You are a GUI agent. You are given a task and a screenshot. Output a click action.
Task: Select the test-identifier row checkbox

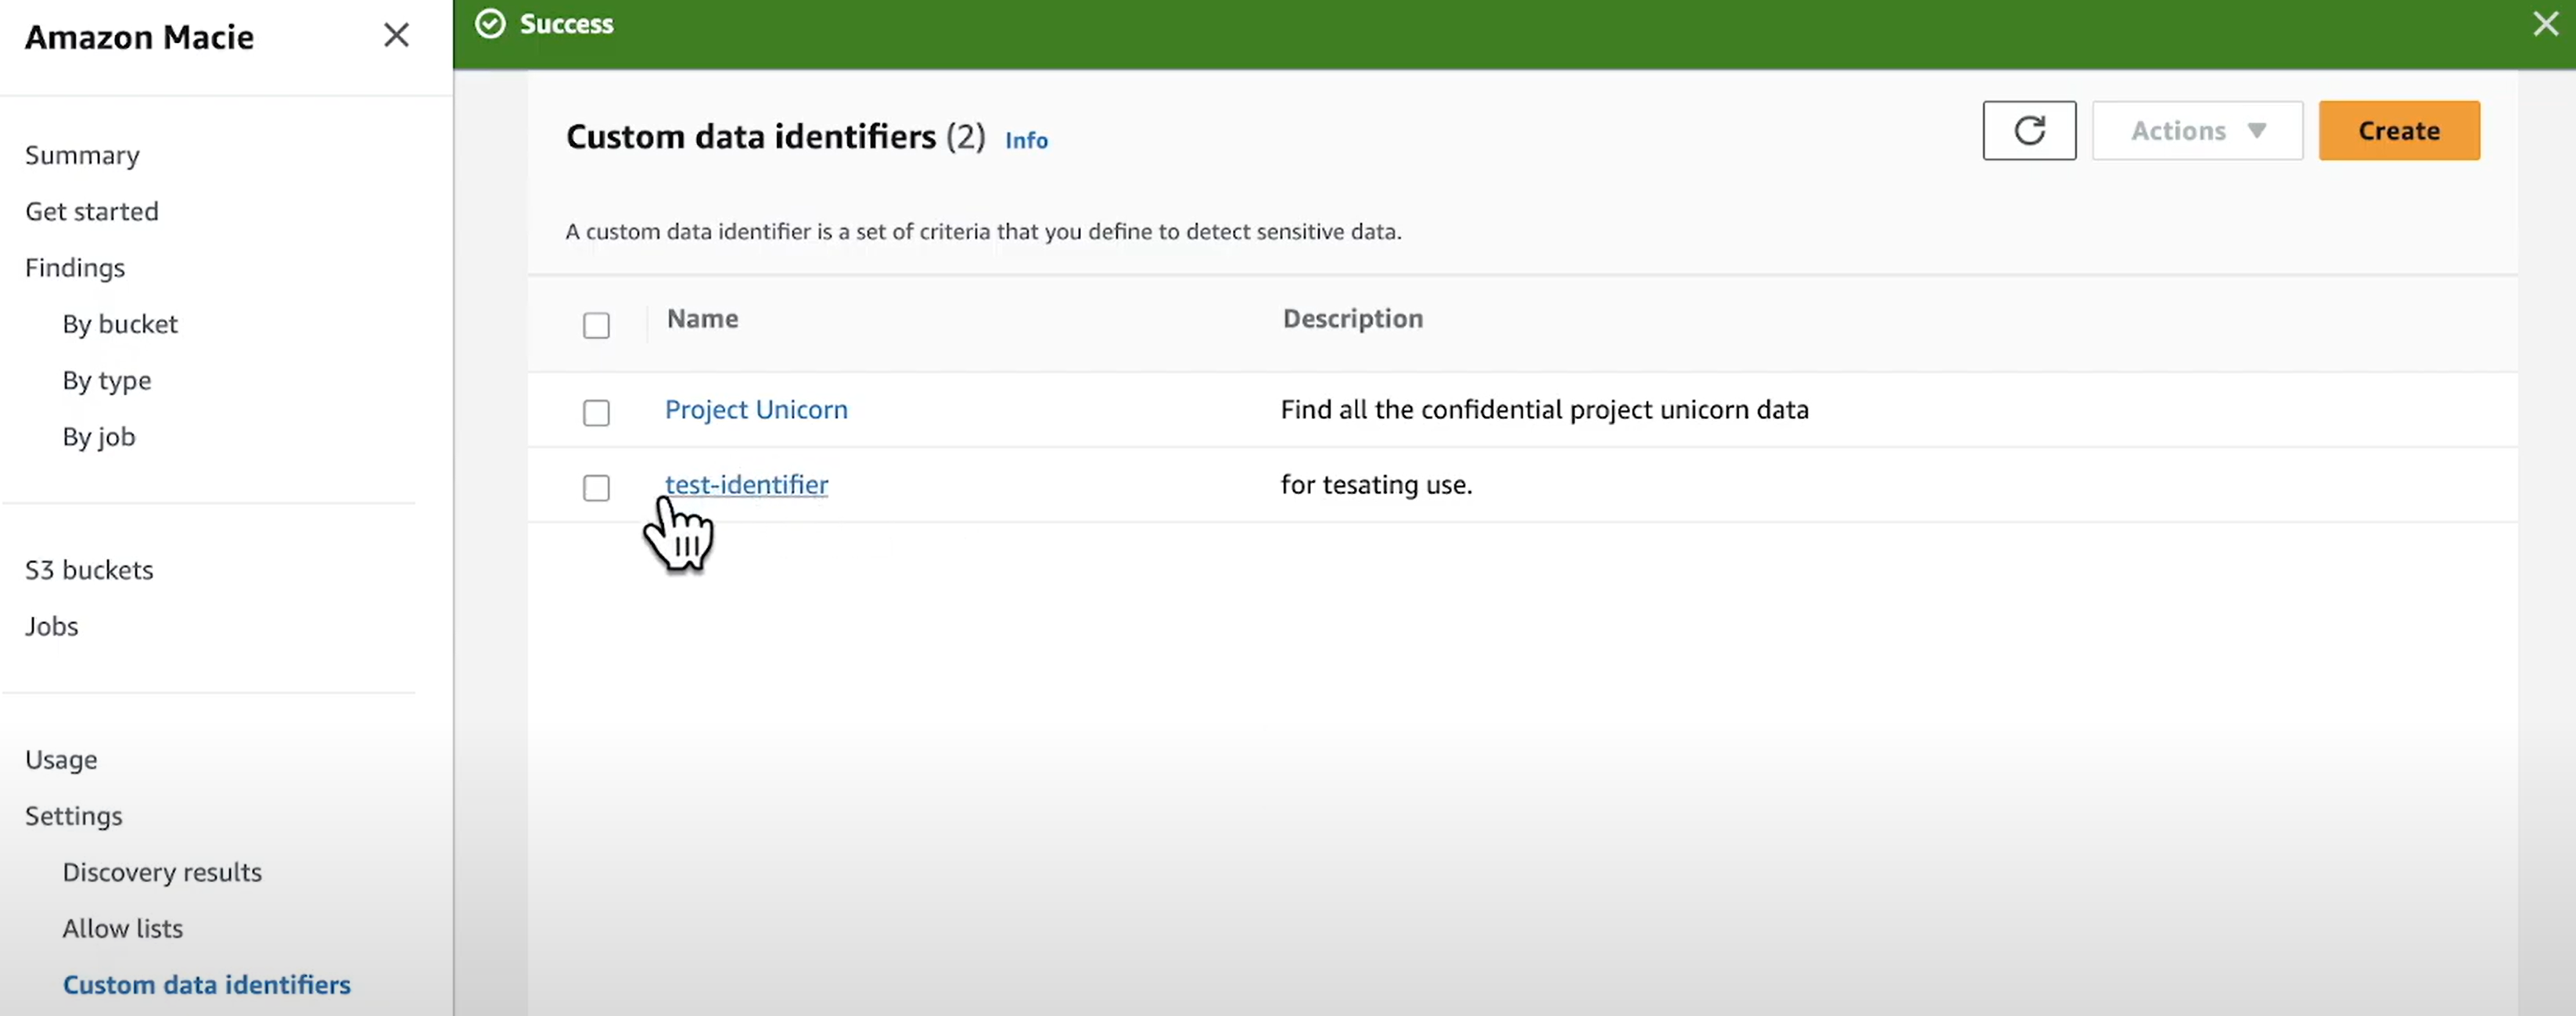click(596, 487)
